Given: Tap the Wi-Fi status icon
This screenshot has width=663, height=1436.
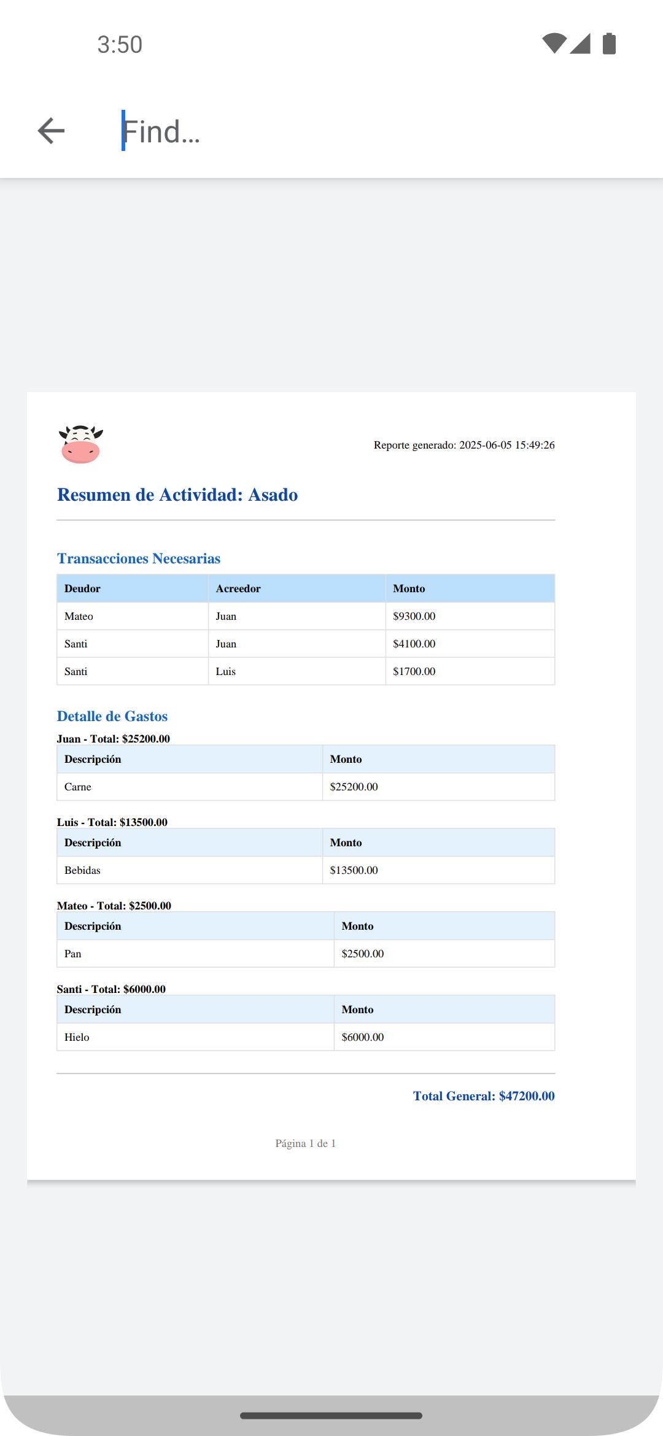Looking at the screenshot, I should 554,44.
